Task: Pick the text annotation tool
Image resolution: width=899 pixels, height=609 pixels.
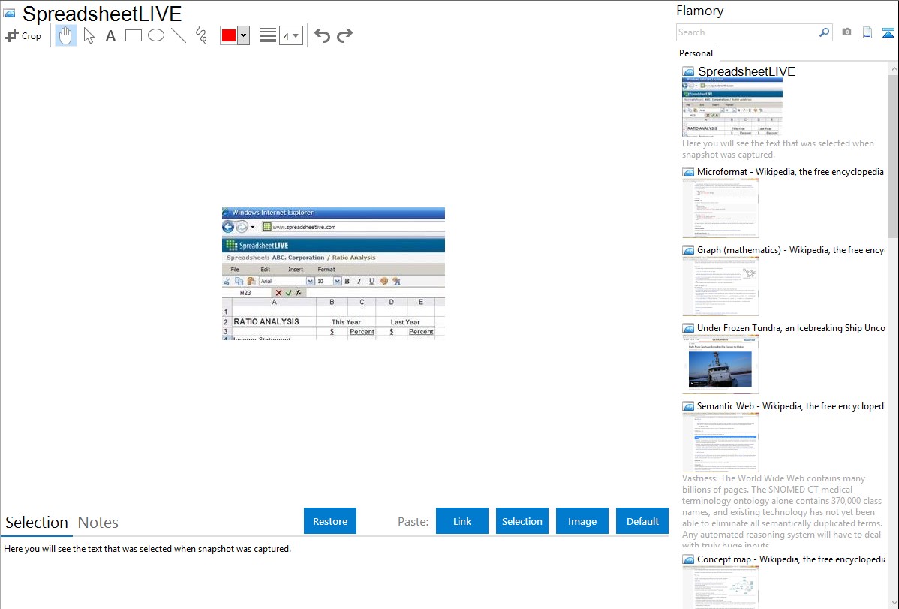Action: [x=110, y=35]
